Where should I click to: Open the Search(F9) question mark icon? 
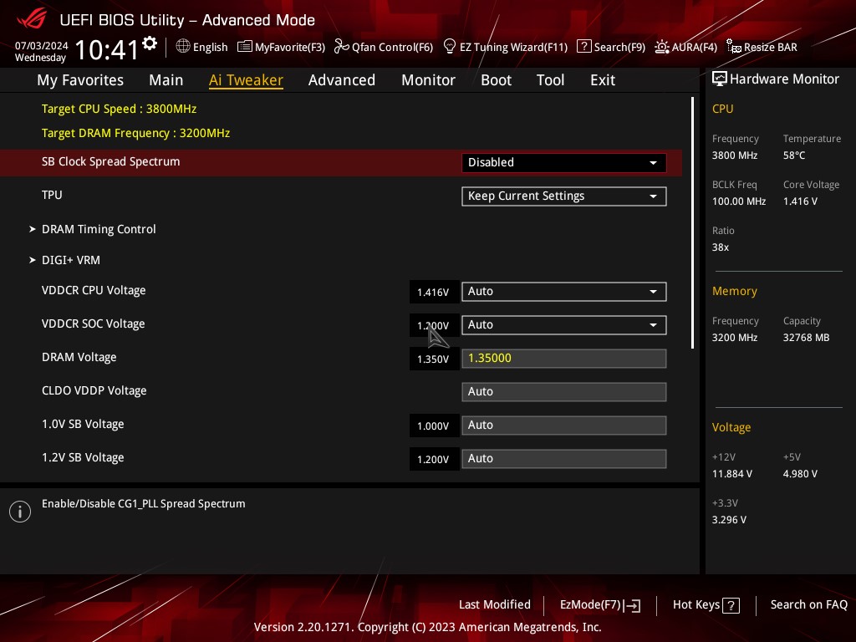click(583, 47)
